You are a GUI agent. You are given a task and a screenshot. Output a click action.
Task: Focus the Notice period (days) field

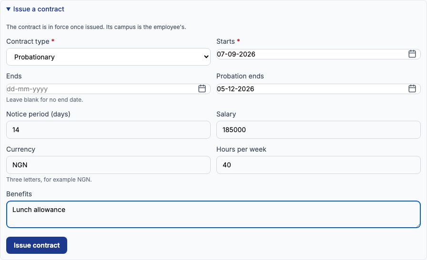[108, 130]
